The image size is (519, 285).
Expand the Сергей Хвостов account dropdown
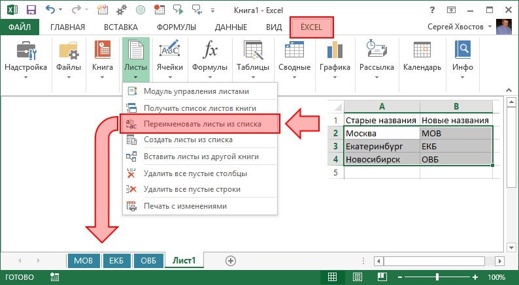[x=490, y=27]
